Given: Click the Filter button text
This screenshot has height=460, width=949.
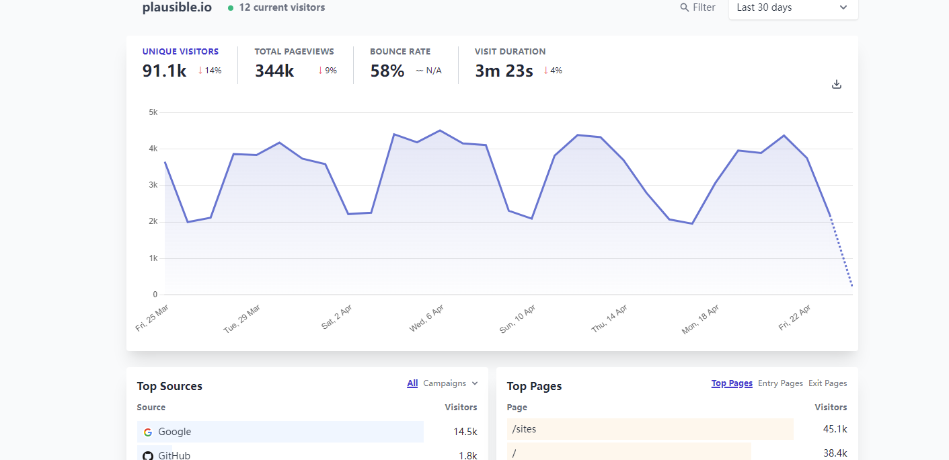Looking at the screenshot, I should pyautogui.click(x=704, y=7).
